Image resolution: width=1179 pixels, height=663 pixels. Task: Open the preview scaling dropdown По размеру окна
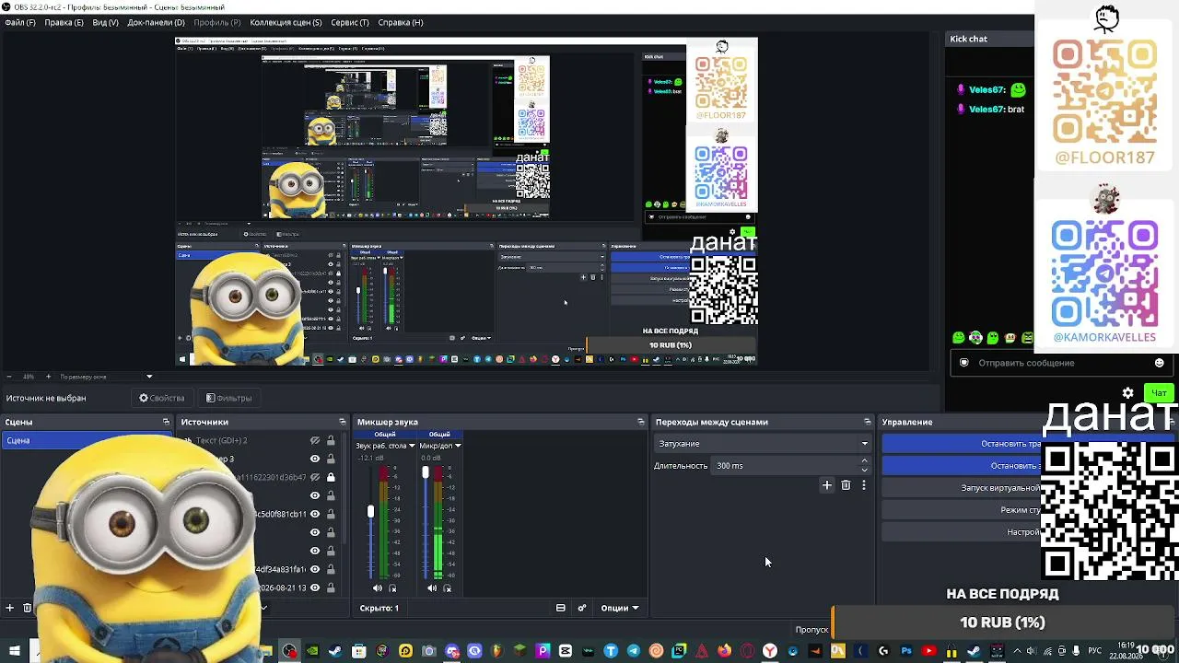pos(106,377)
